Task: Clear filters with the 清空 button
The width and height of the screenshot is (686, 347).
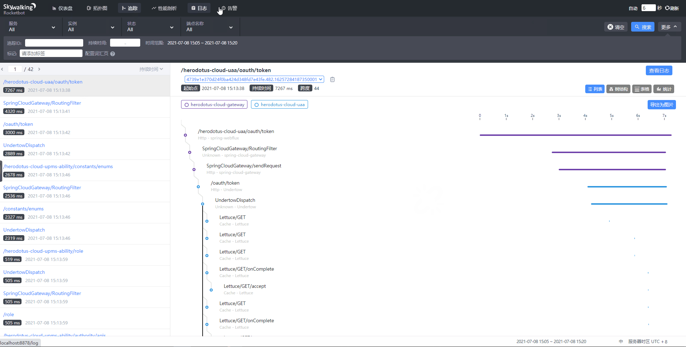Action: coord(616,27)
